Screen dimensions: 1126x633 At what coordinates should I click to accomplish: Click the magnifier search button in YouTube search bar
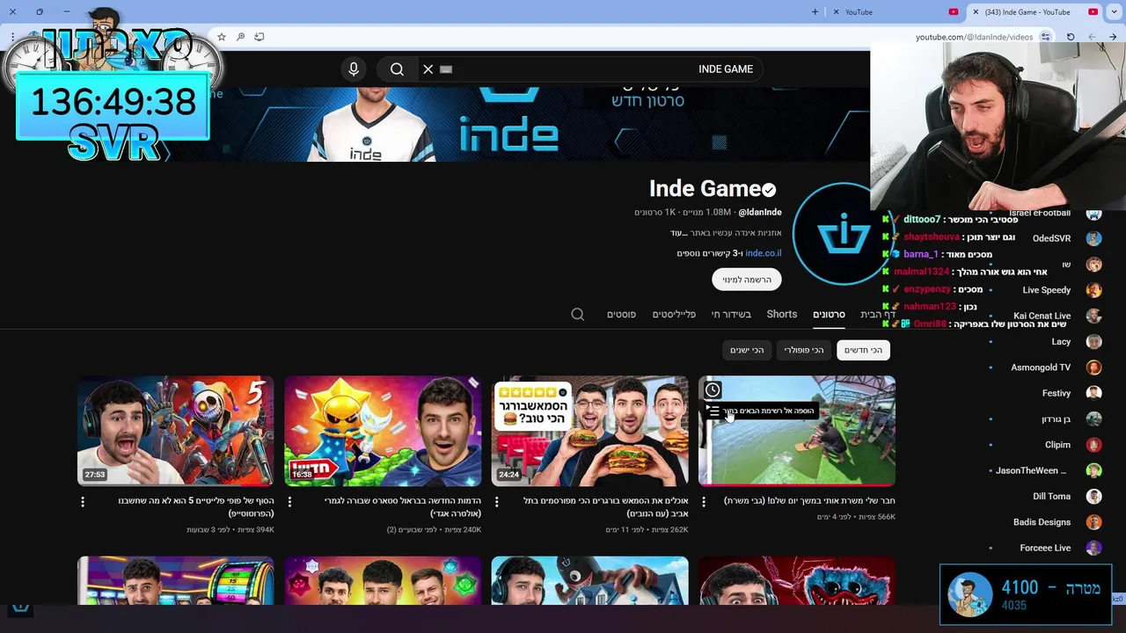click(397, 69)
